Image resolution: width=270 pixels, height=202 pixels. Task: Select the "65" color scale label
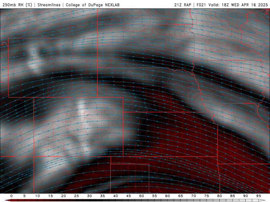[x=181, y=196]
